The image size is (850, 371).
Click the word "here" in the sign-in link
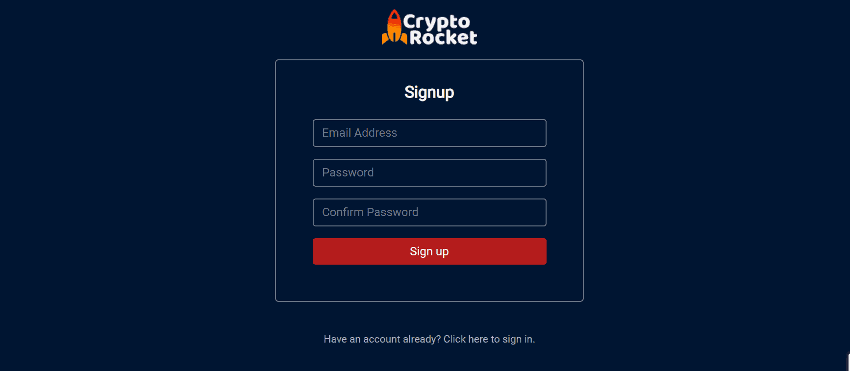(478, 339)
